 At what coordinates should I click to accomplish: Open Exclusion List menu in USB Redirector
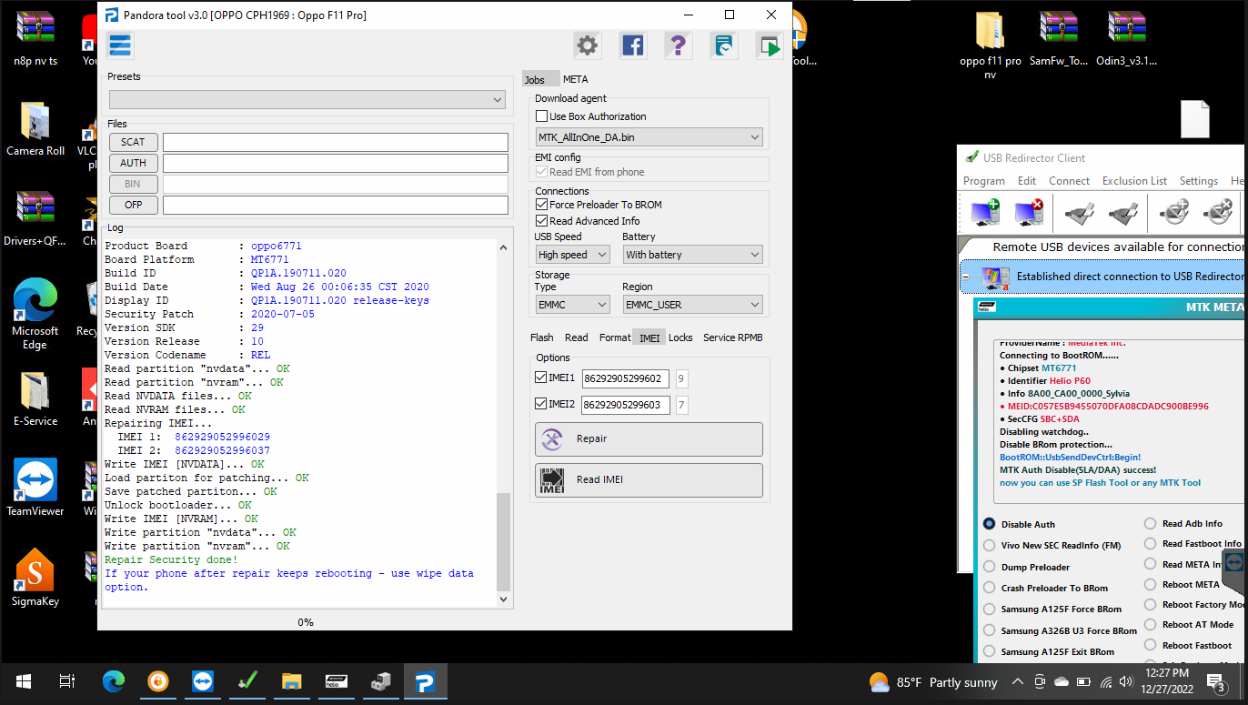[1134, 181]
